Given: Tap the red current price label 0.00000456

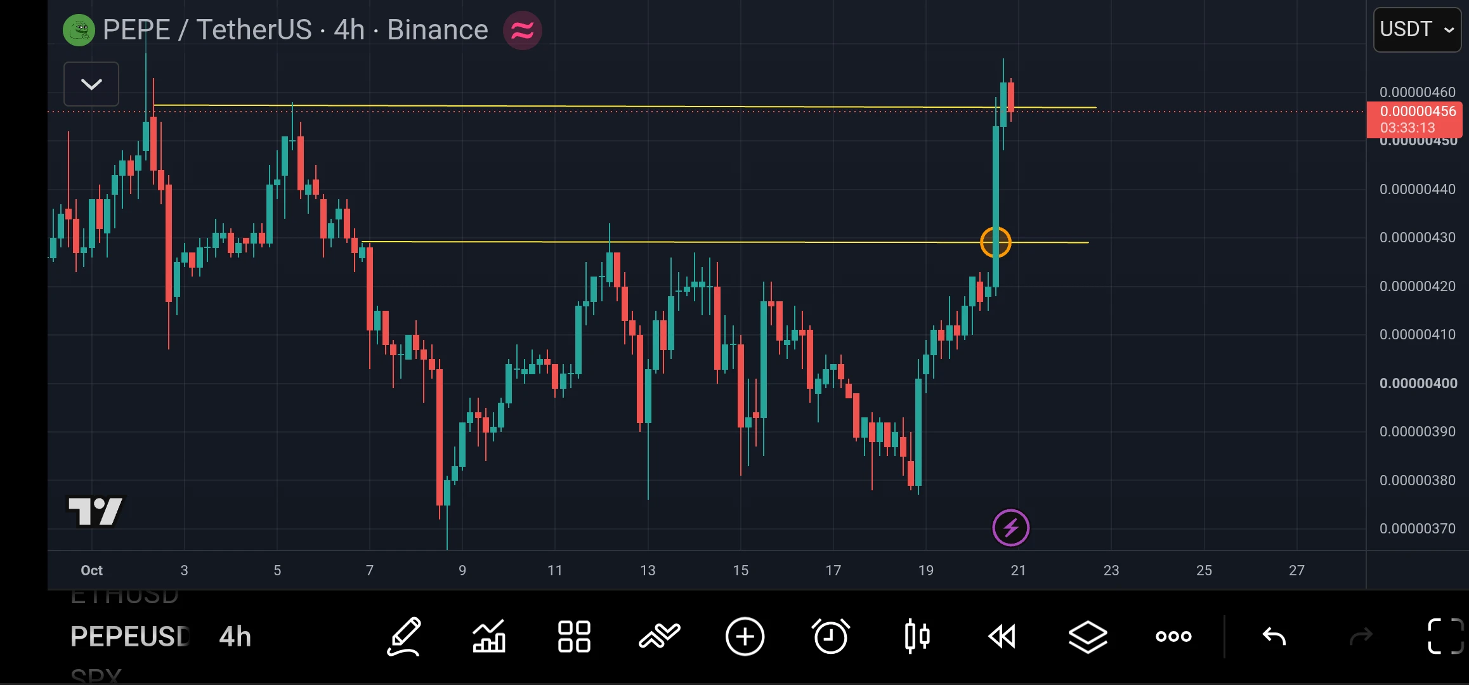Looking at the screenshot, I should [x=1414, y=119].
